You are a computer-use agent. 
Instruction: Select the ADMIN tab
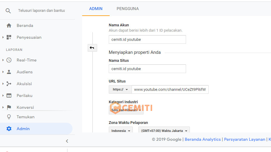(96, 9)
